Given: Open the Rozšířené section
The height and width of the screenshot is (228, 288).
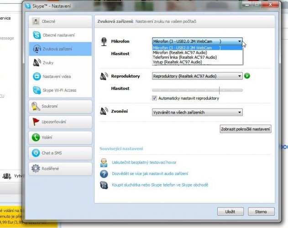Looking at the screenshot, I should pyautogui.click(x=60, y=169).
